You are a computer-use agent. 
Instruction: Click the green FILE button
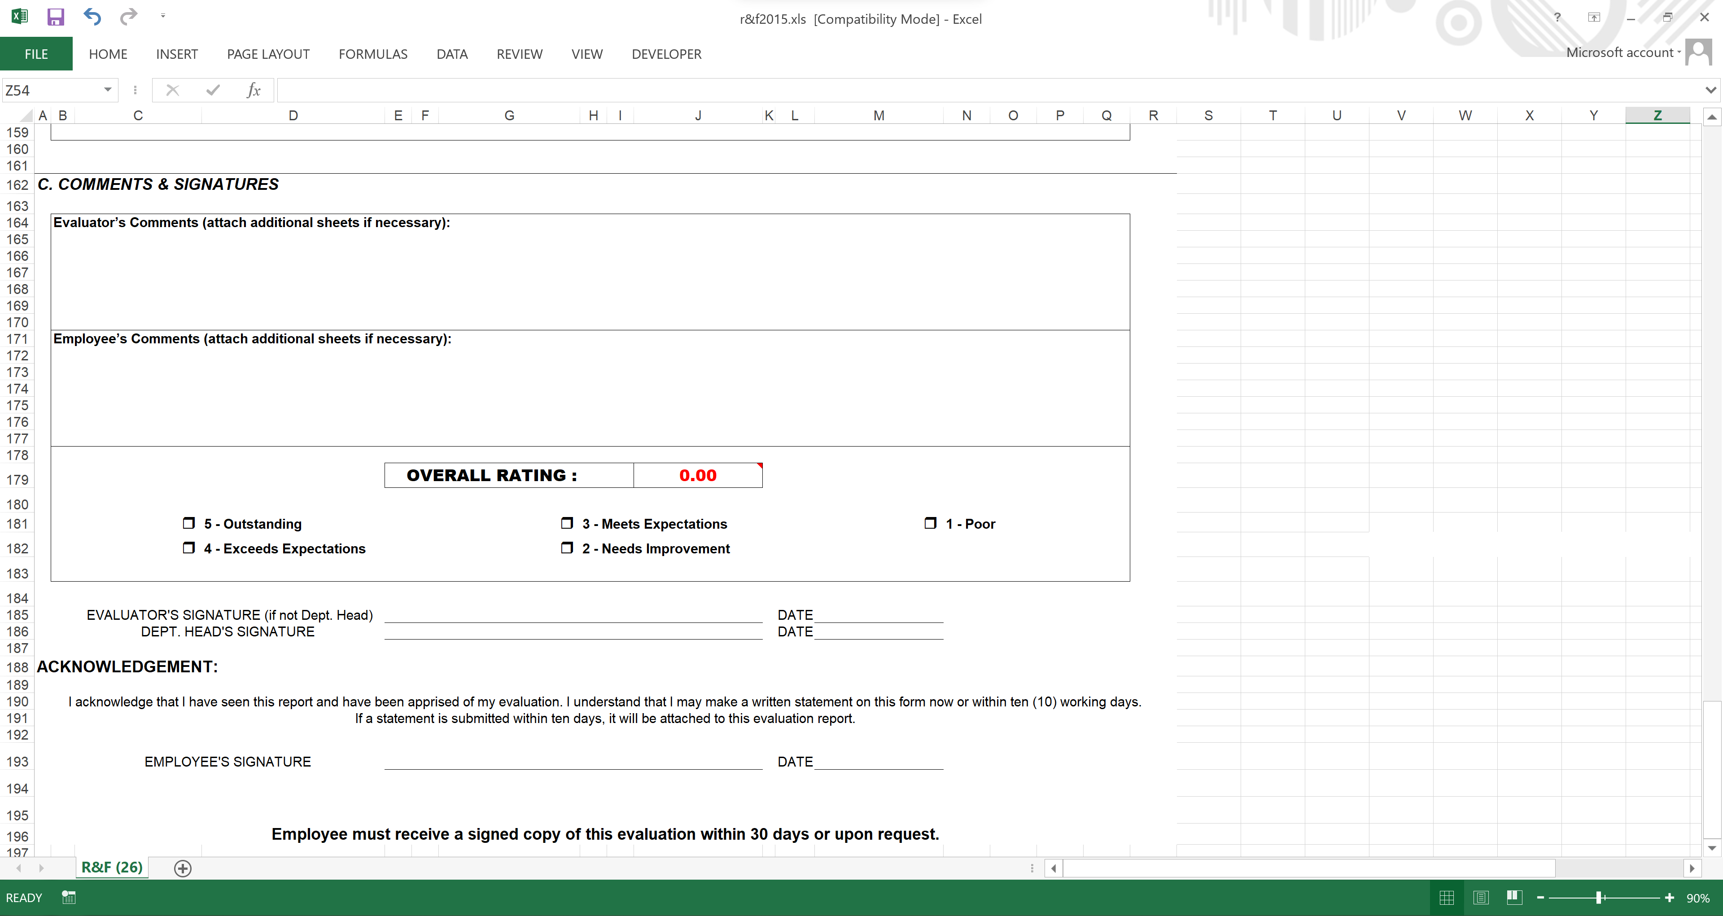coord(36,54)
